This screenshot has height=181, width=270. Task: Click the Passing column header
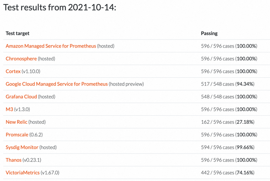209,33
